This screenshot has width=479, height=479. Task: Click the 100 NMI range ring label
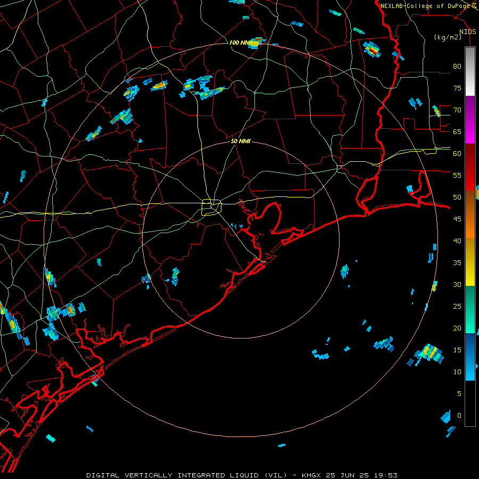pos(240,43)
